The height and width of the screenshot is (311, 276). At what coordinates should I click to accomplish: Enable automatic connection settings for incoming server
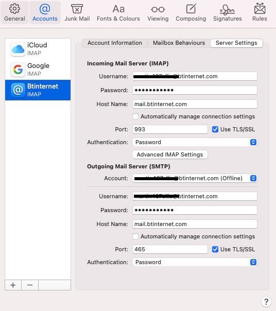coord(135,116)
